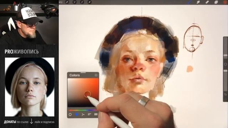The height and width of the screenshot is (128, 228).
Task: Click the color picker reticle in saturation square
Action: tap(87, 94)
